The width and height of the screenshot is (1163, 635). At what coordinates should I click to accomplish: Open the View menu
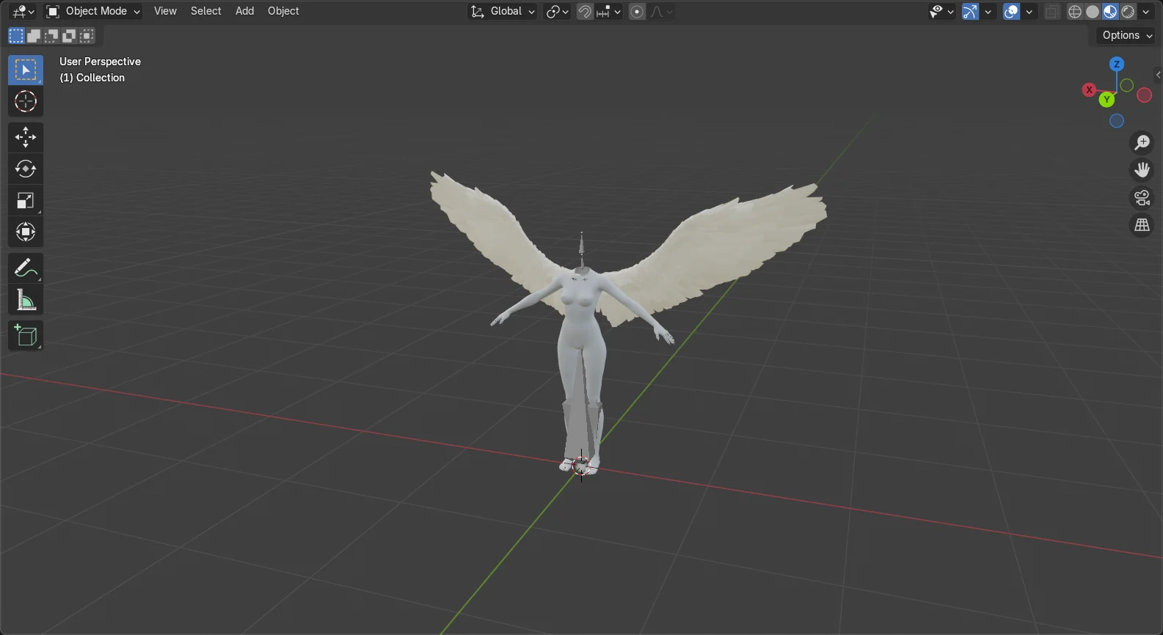[x=165, y=11]
